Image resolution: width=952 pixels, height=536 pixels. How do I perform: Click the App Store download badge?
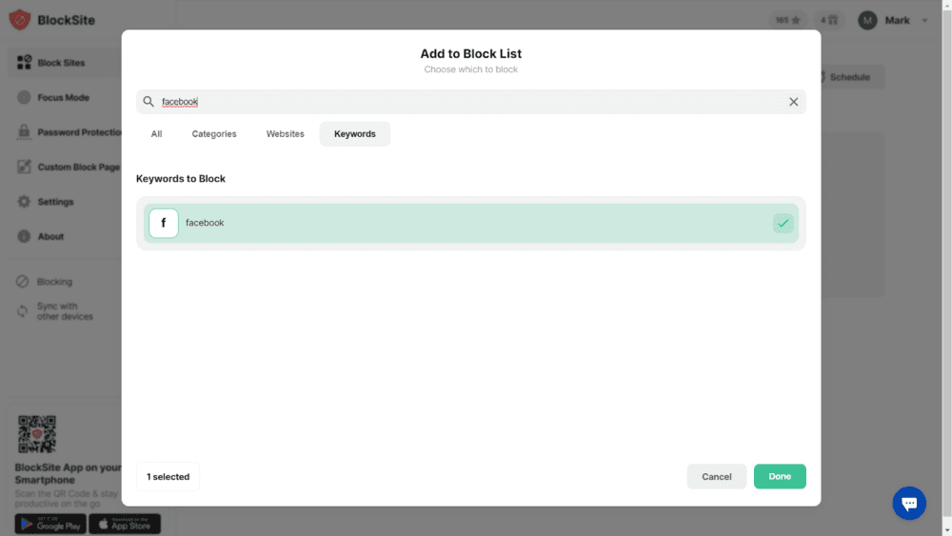point(125,525)
